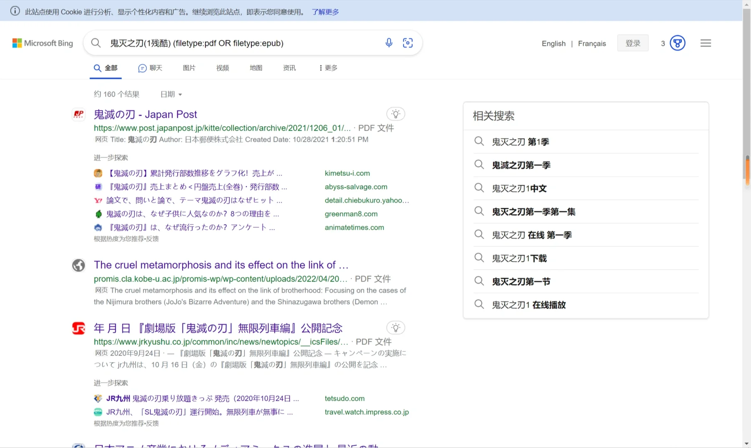Click the cookie notice info icon
The width and height of the screenshot is (751, 448).
[15, 11]
